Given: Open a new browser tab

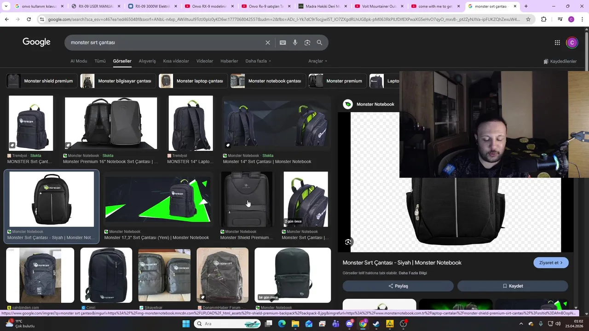Looking at the screenshot, I should tap(526, 6).
